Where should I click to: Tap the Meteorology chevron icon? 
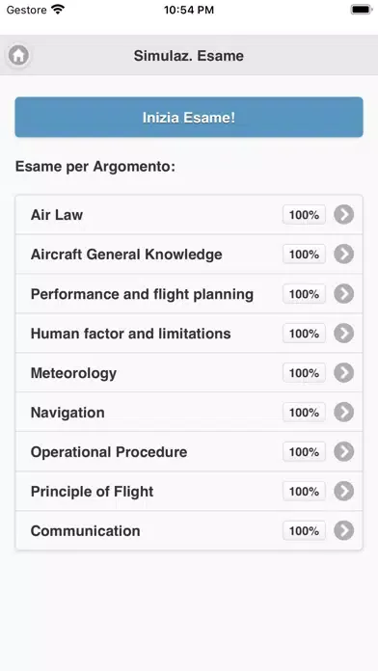[x=343, y=373]
